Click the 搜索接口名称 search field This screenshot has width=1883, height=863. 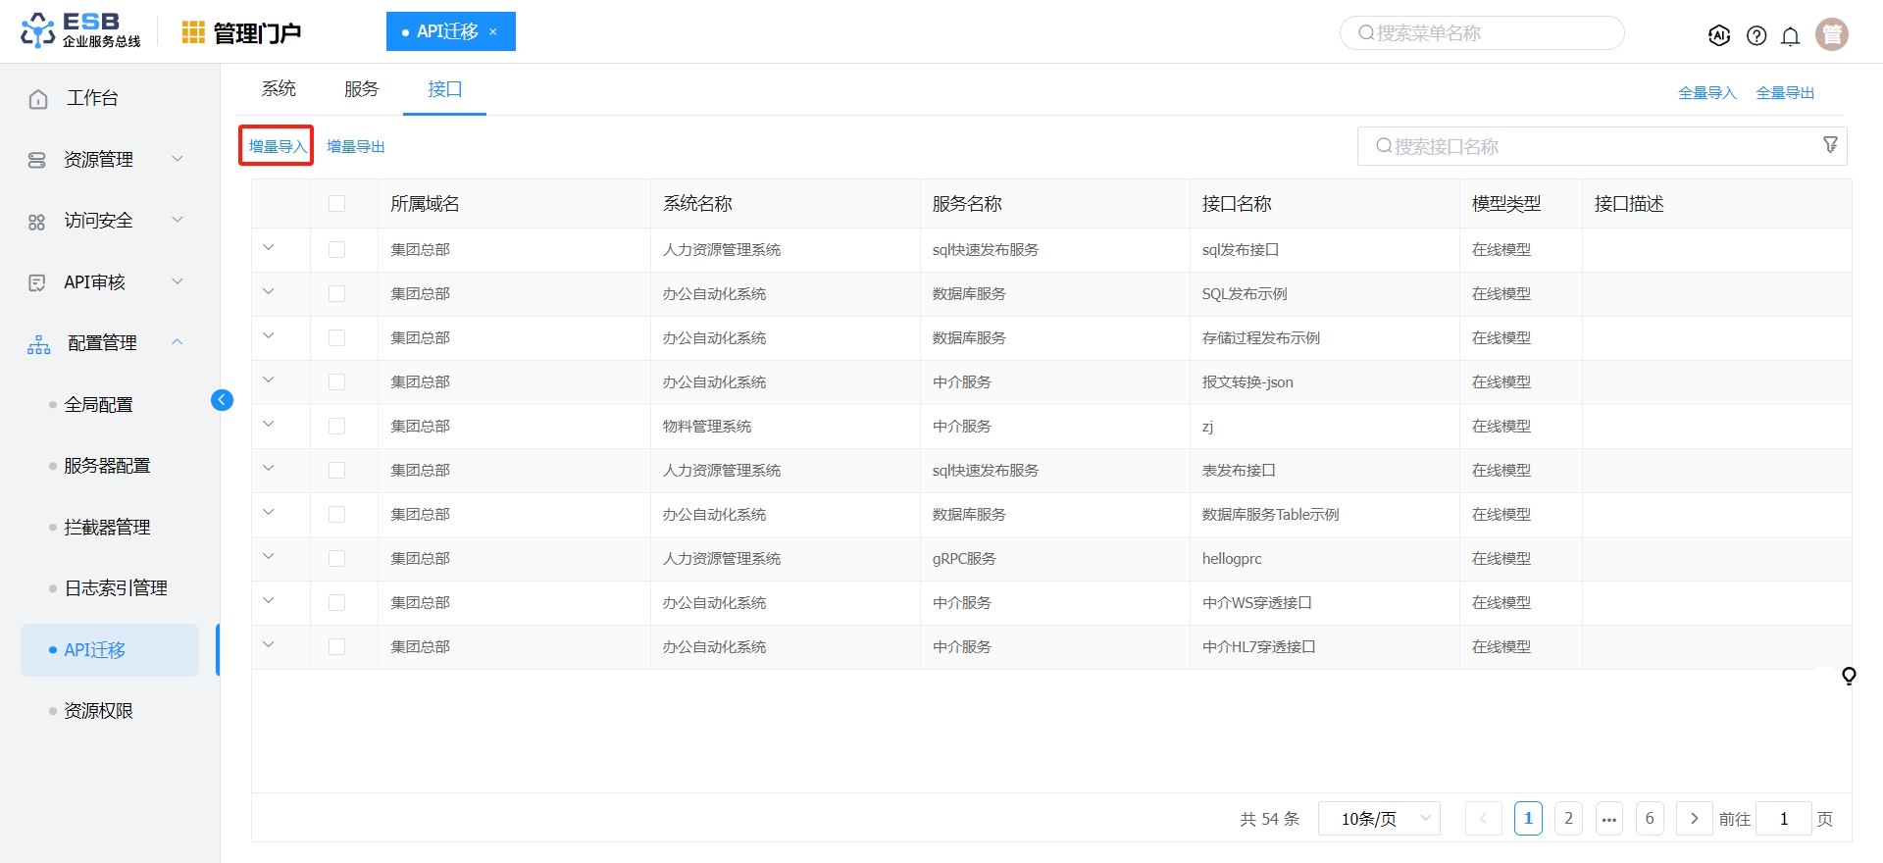1589,146
